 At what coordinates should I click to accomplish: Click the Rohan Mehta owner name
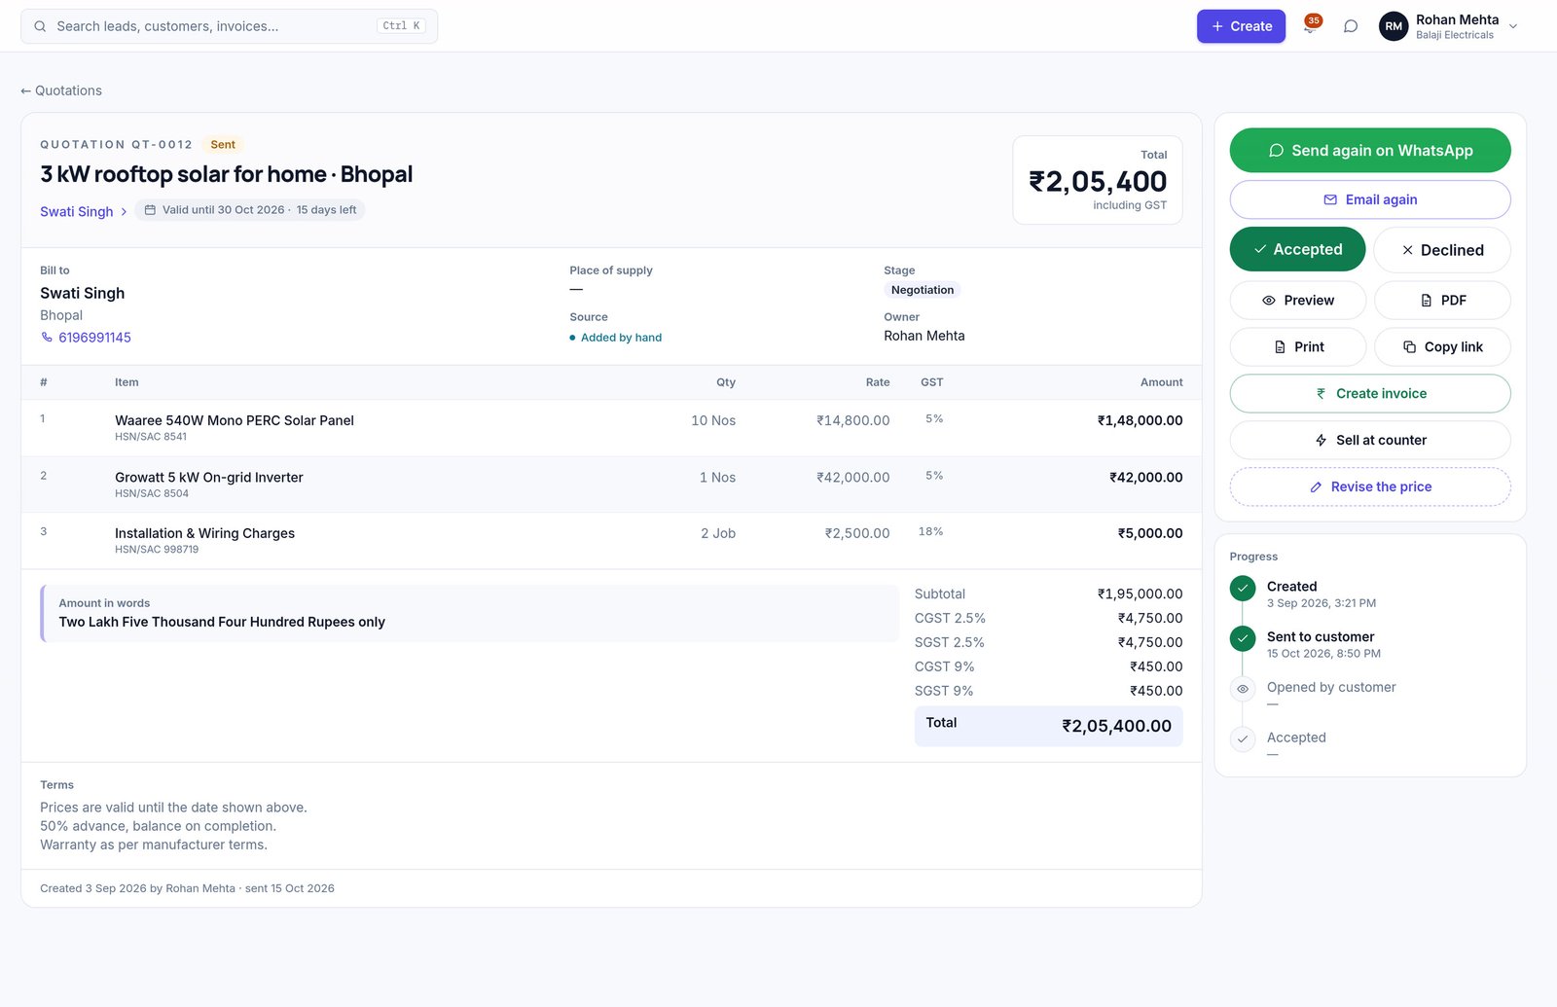point(924,336)
